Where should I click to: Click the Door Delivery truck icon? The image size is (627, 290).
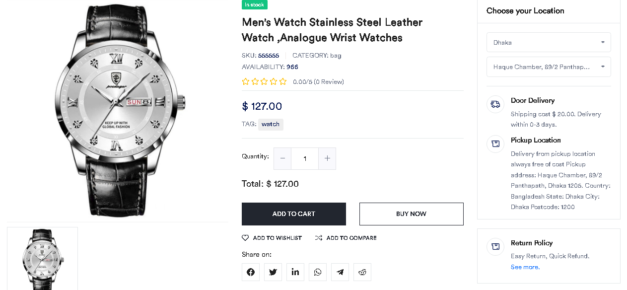(495, 104)
